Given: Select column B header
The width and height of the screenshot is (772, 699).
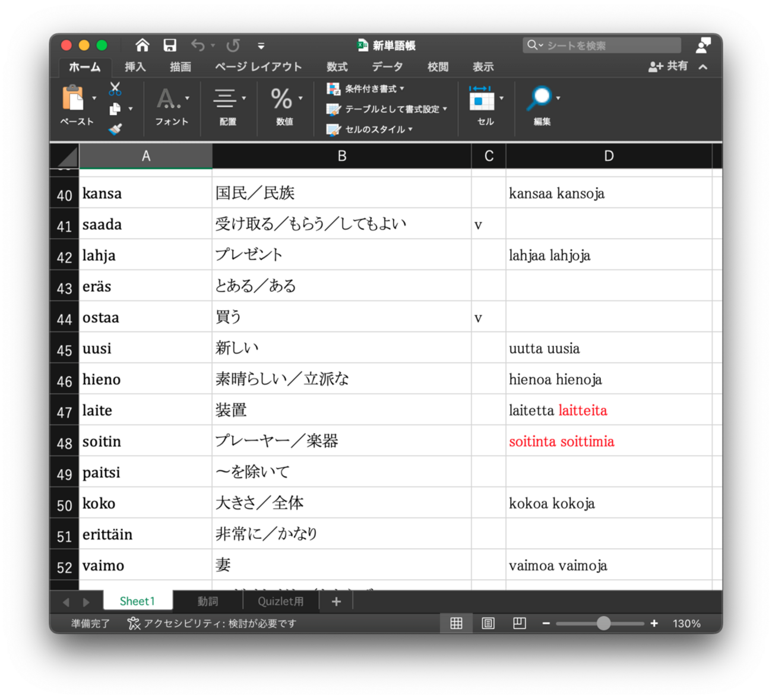Looking at the screenshot, I should pyautogui.click(x=341, y=156).
